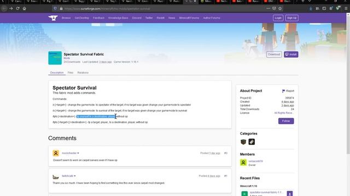Click the 'Total Downloads' label

249,109
